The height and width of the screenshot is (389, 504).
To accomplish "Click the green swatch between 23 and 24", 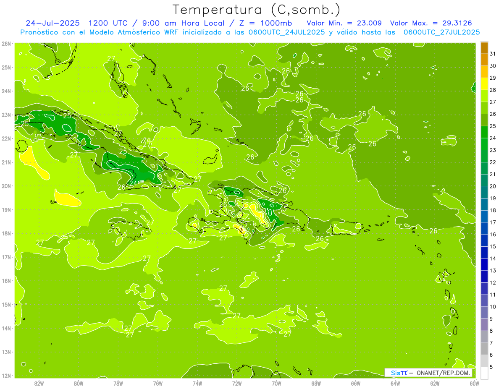I will (x=484, y=144).
